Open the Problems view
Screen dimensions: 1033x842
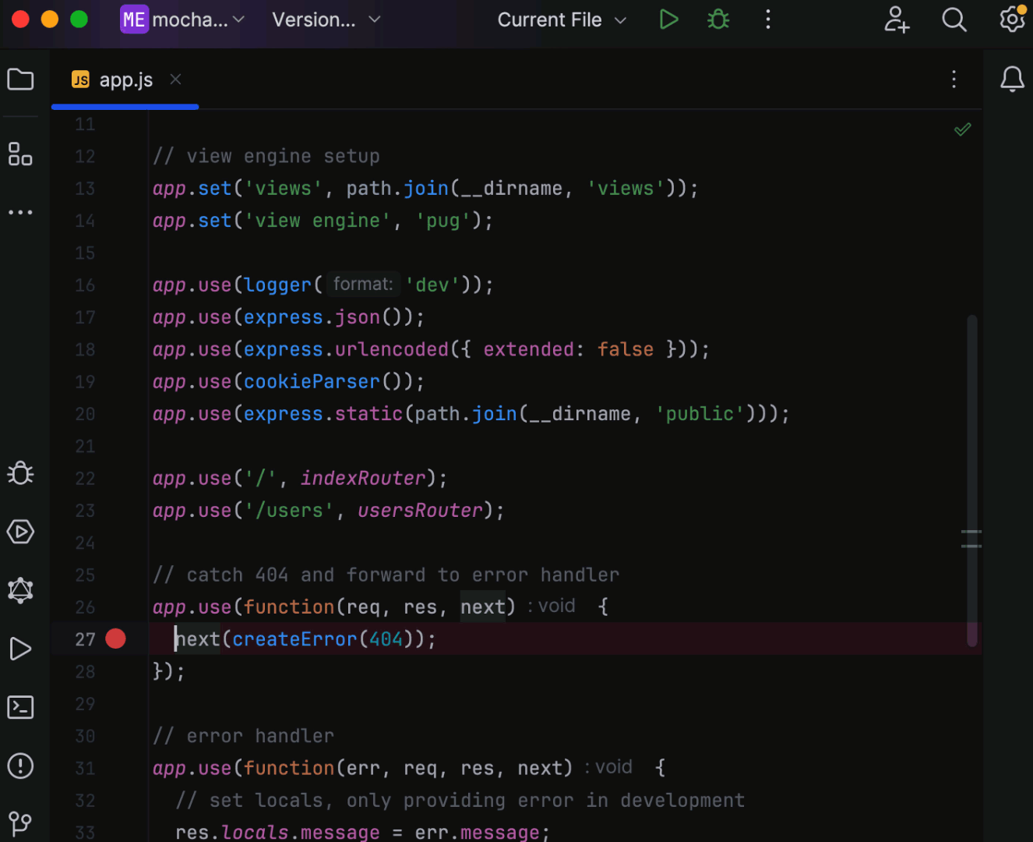(20, 766)
